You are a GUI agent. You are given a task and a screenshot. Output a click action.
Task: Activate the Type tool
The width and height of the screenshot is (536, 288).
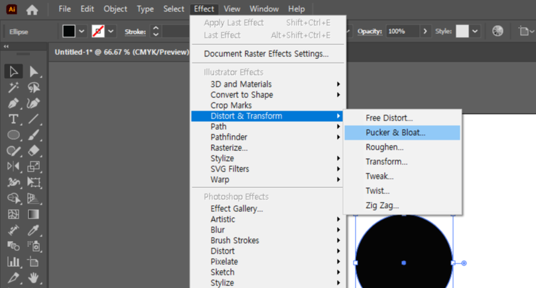tap(13, 119)
